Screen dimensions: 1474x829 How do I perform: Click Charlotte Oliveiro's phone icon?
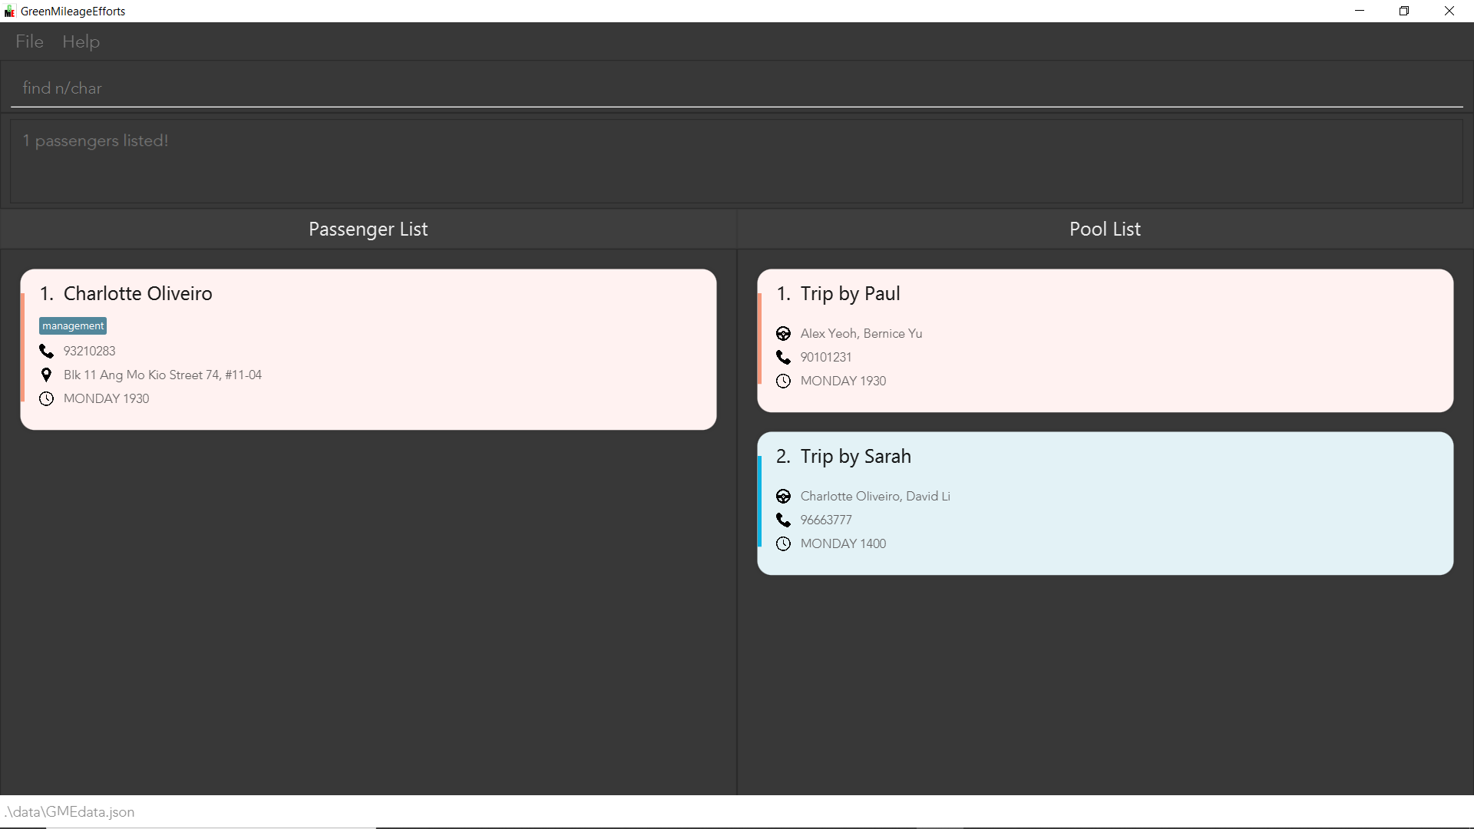pyautogui.click(x=46, y=351)
